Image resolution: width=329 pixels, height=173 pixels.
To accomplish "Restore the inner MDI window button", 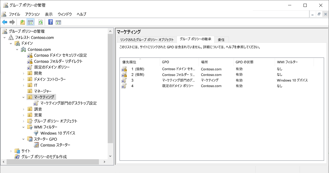I will (319, 14).
